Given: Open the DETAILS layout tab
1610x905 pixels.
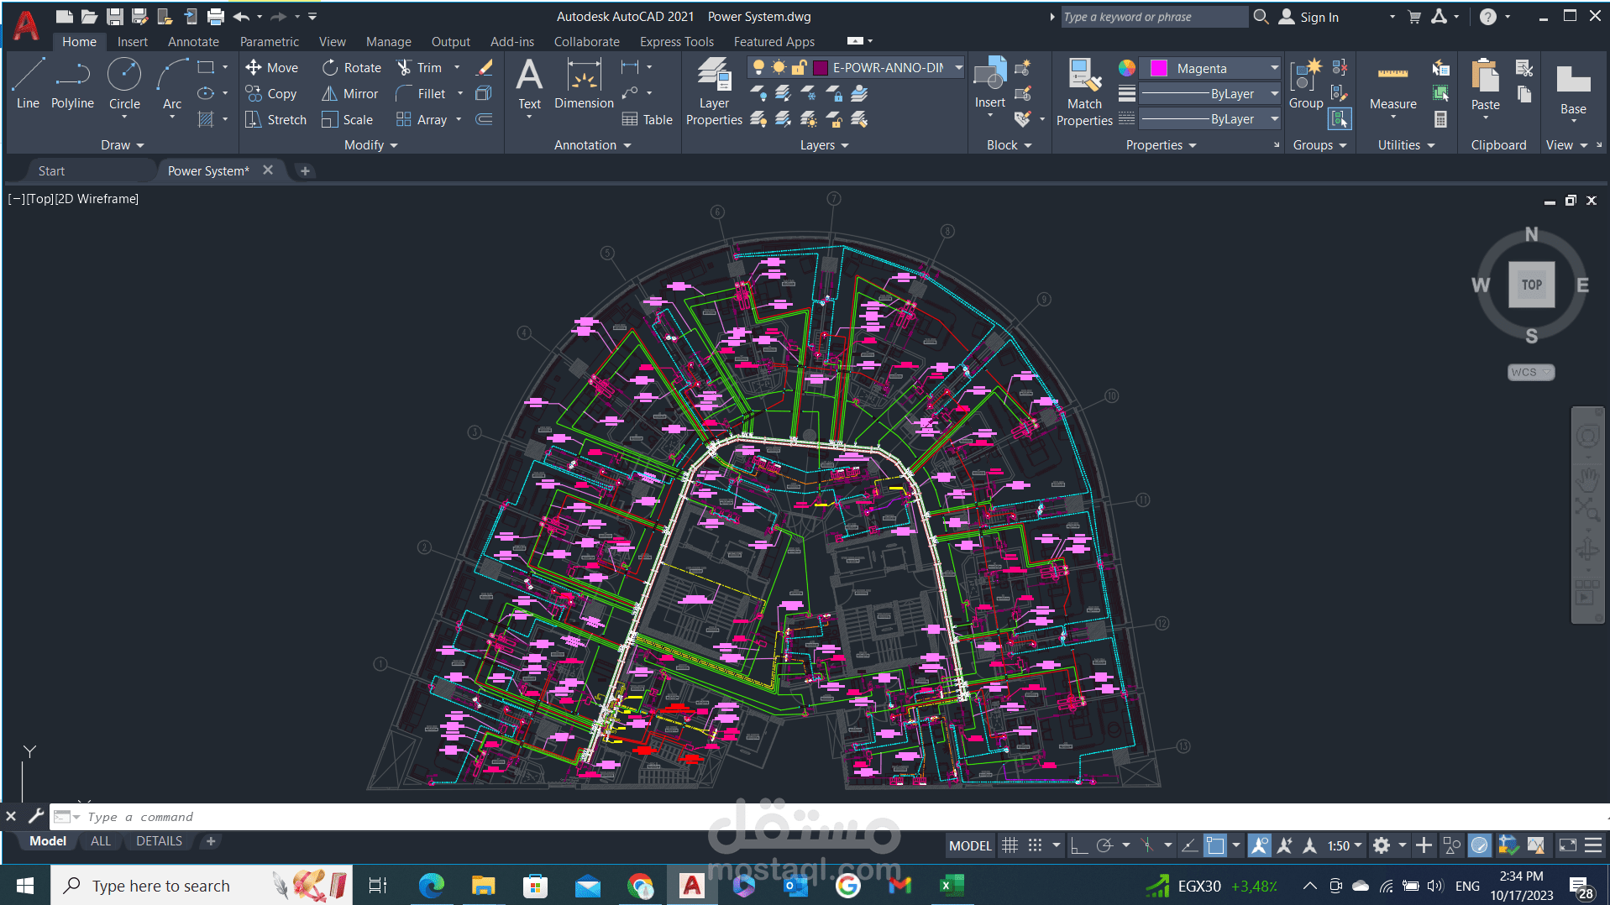Looking at the screenshot, I should point(159,841).
